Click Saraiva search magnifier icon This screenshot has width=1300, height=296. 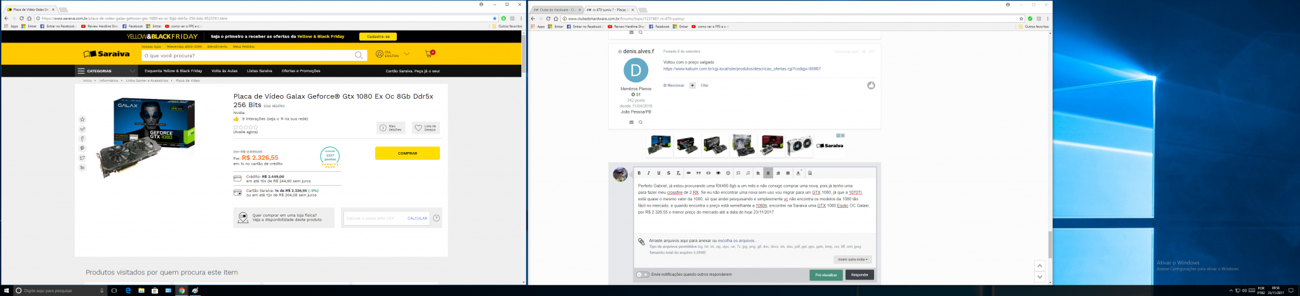pos(359,55)
